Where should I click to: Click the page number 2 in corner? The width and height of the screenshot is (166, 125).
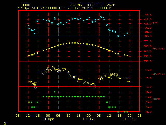(5, 123)
